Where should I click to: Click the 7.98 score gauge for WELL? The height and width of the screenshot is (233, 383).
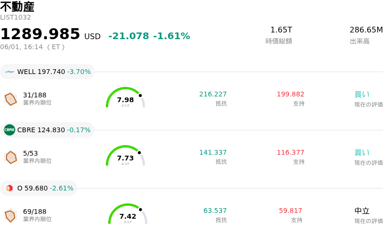click(x=125, y=97)
